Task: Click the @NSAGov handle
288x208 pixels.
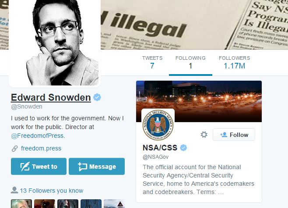Action: point(155,157)
